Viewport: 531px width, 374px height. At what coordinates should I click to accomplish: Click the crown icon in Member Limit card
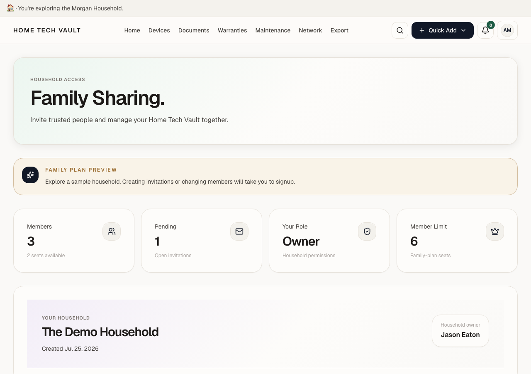coord(495,231)
